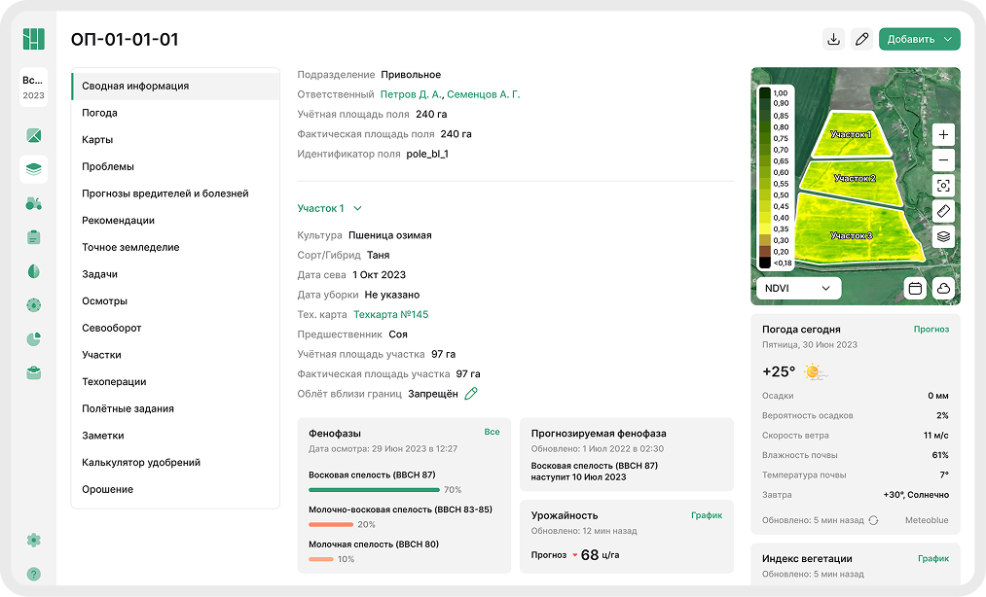Image resolution: width=986 pixels, height=597 pixels.
Task: Zoom in on the field map
Action: coord(943,134)
